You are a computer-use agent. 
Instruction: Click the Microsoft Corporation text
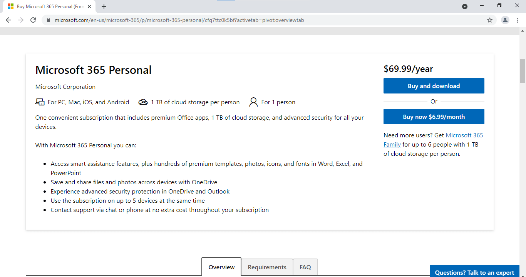point(65,87)
